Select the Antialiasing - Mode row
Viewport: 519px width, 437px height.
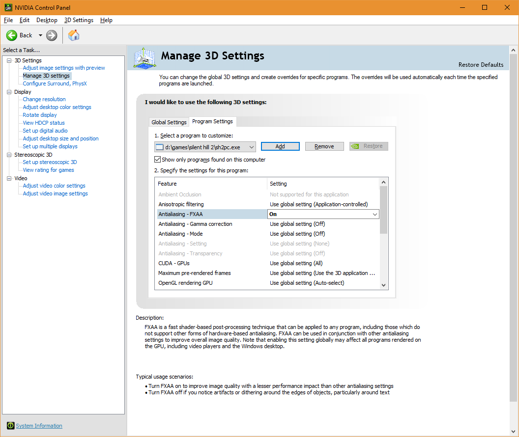tap(268, 234)
